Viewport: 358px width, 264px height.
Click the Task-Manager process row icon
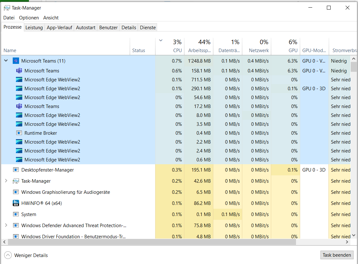pyautogui.click(x=16, y=181)
